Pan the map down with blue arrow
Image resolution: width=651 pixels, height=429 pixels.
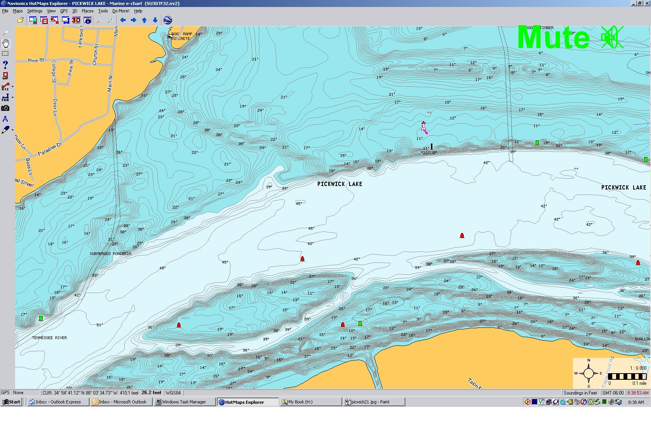pyautogui.click(x=155, y=20)
